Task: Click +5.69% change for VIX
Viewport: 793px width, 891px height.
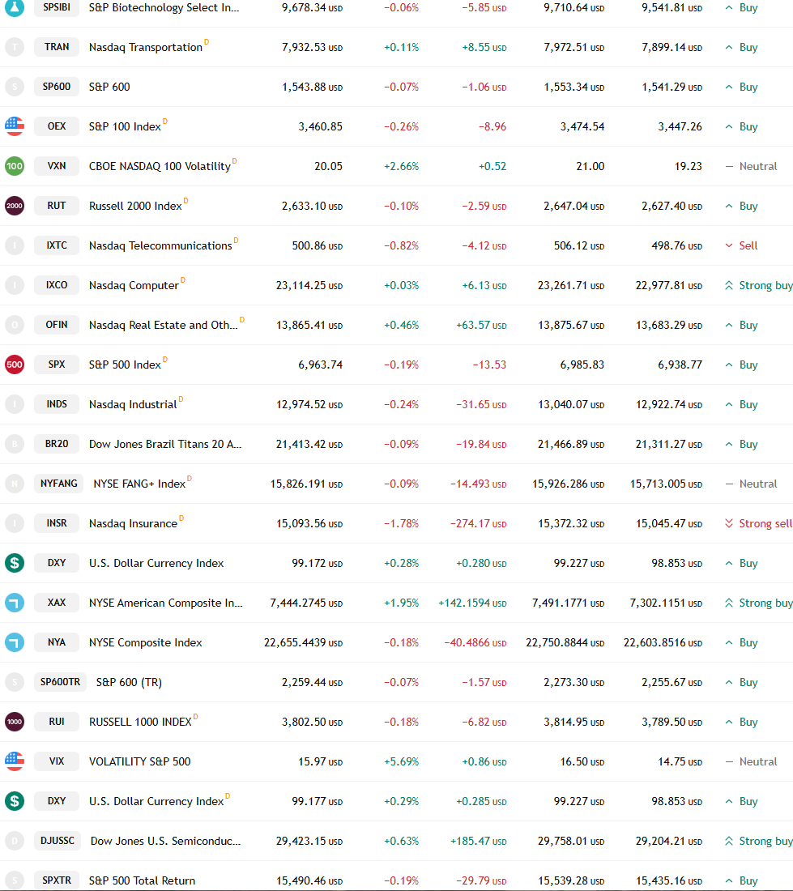Action: click(x=402, y=761)
